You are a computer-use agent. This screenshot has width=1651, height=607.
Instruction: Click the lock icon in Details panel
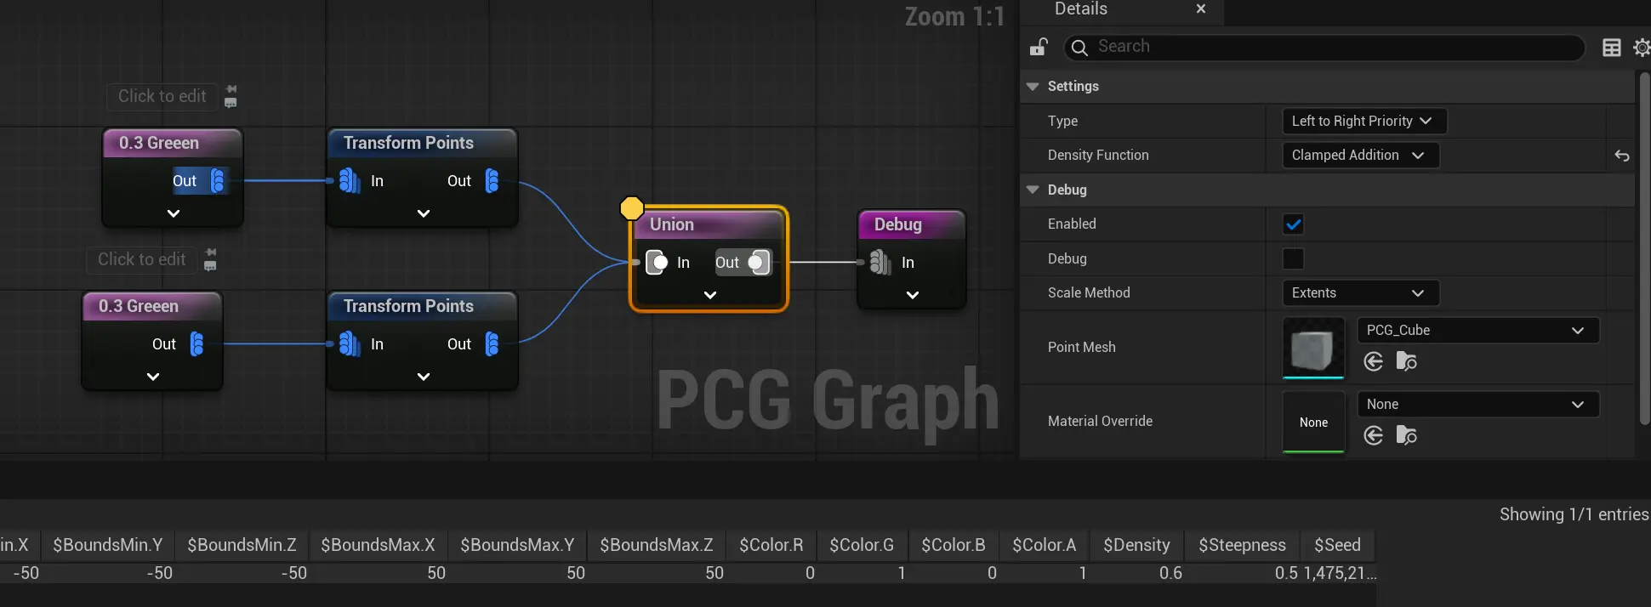pyautogui.click(x=1039, y=48)
